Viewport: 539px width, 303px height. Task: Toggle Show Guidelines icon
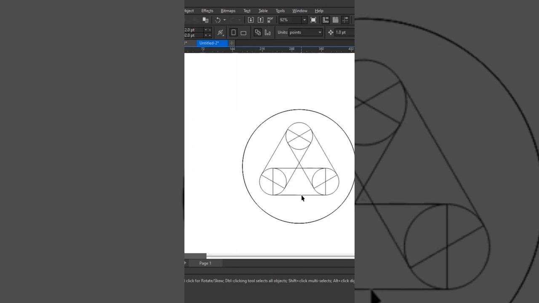tap(345, 20)
